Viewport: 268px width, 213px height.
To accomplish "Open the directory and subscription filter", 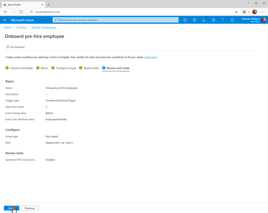I will click(x=195, y=20).
